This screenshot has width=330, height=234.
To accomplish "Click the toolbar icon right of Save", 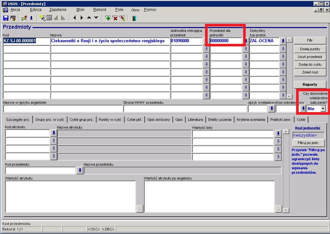I will point(13,18).
